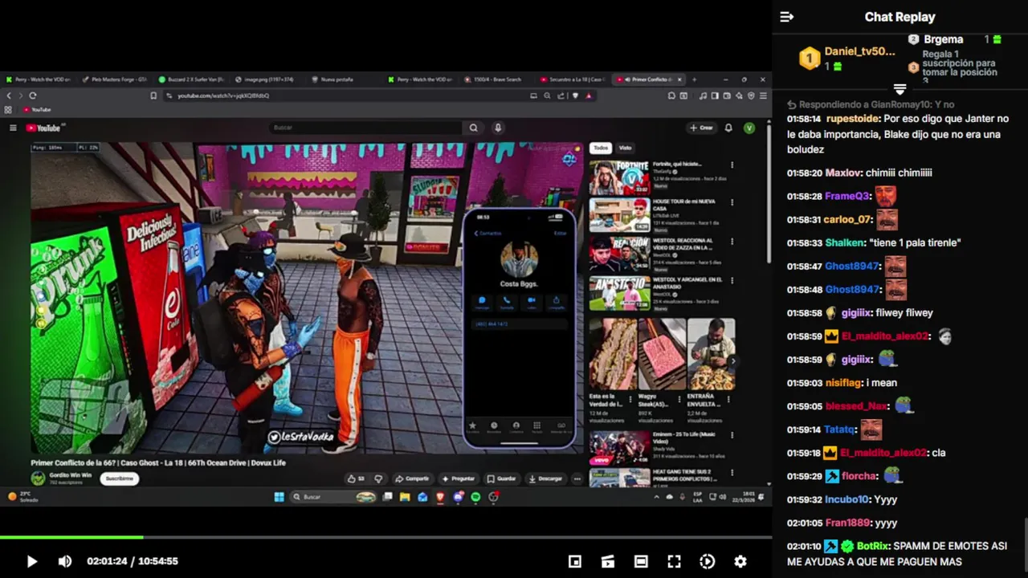The width and height of the screenshot is (1028, 578).
Task: Switch to theater mode in player controls
Action: (641, 561)
